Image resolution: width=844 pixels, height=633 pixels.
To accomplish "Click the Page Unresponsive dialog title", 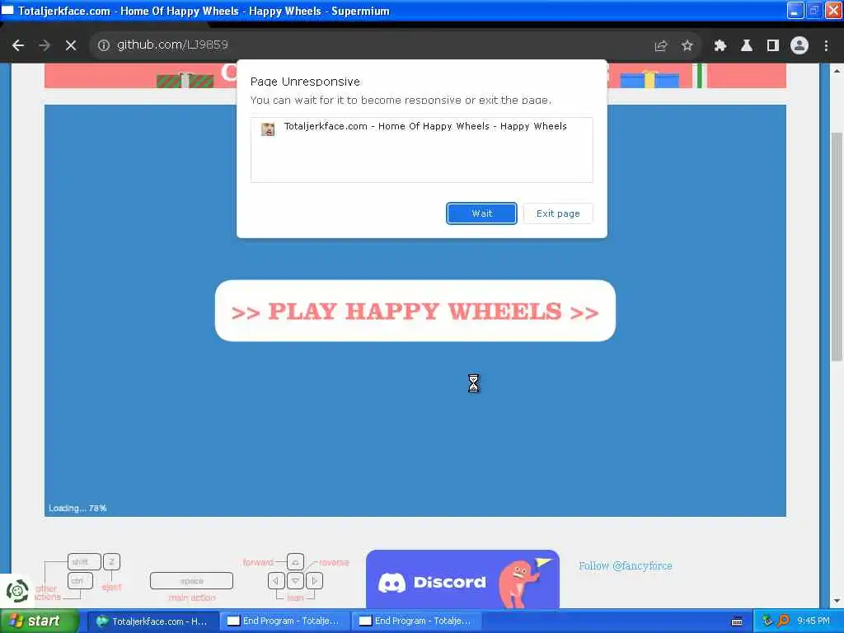I will (305, 82).
